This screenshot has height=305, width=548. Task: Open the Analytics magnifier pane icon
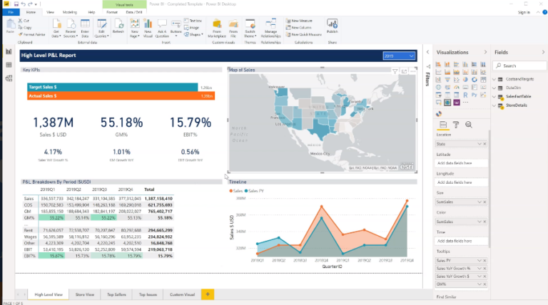[468, 124]
